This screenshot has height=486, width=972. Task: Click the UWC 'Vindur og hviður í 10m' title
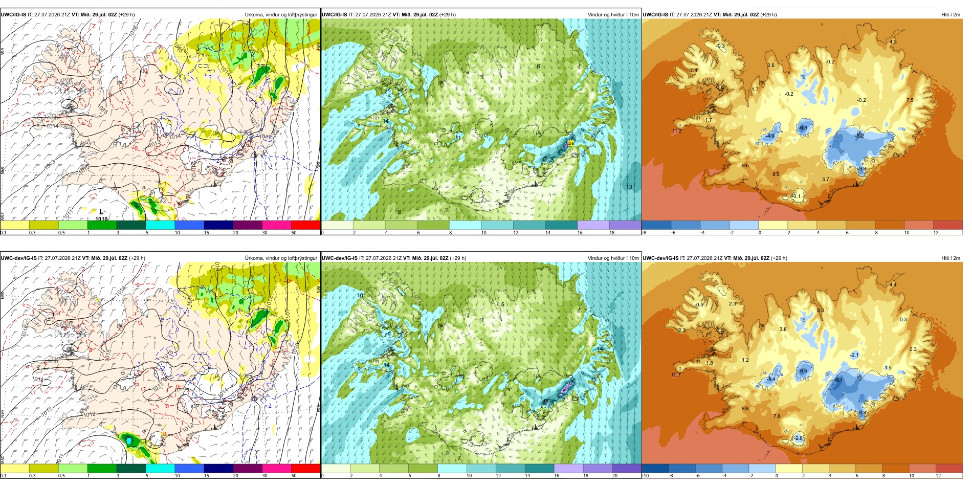pos(613,15)
